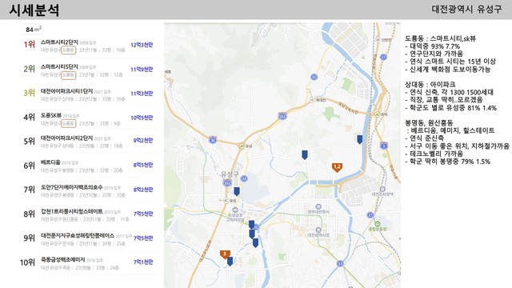Open the 스마트시티5단지 listing

pos(89,70)
